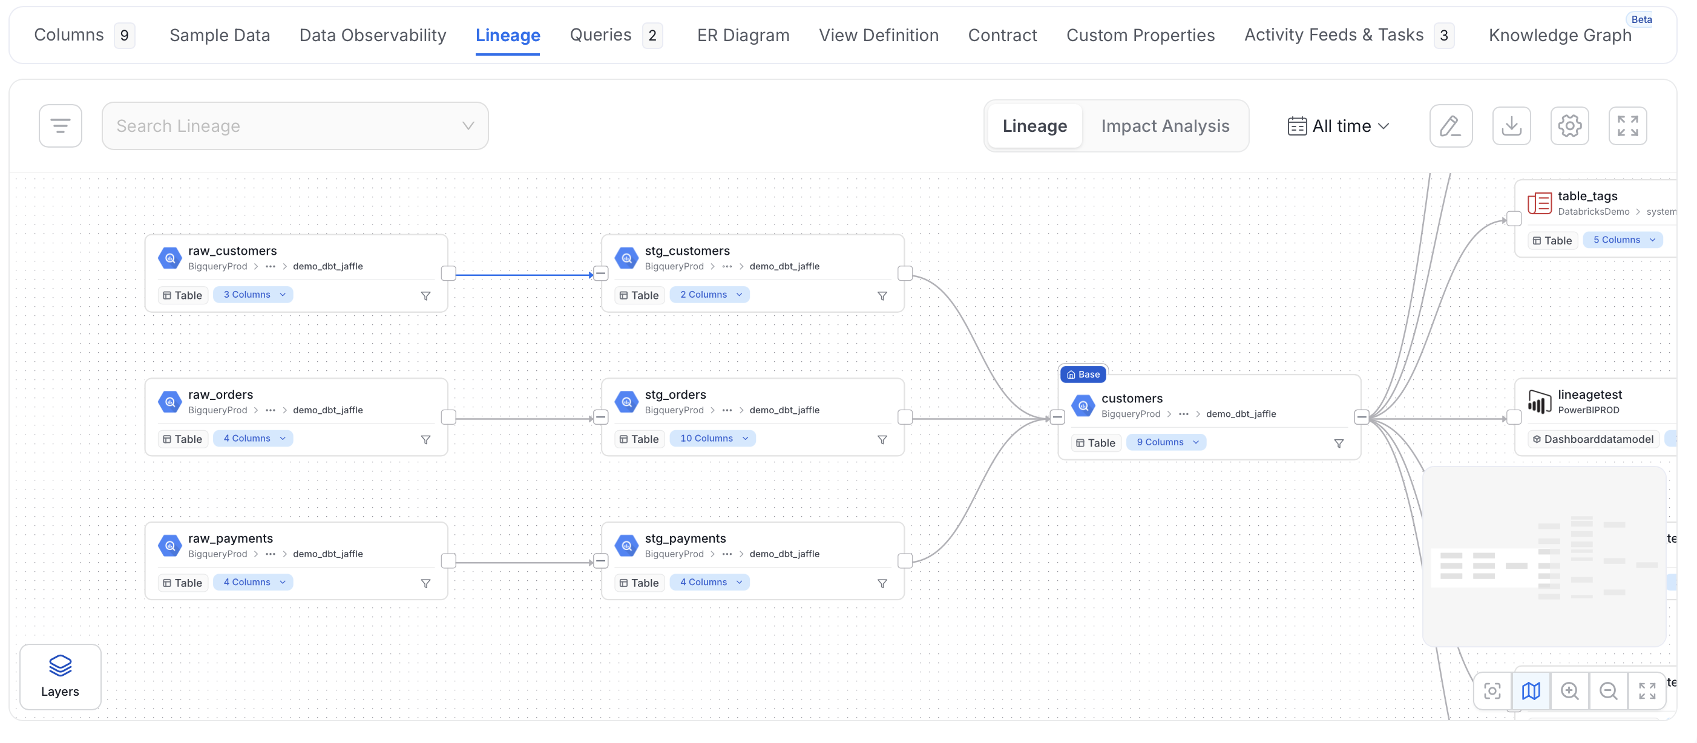Open the raw_customers table link
This screenshot has width=1697, height=743.
click(232, 250)
